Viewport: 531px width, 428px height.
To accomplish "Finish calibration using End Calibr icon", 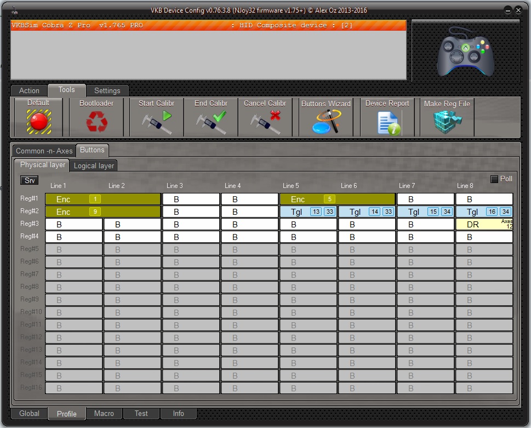I will tap(211, 122).
